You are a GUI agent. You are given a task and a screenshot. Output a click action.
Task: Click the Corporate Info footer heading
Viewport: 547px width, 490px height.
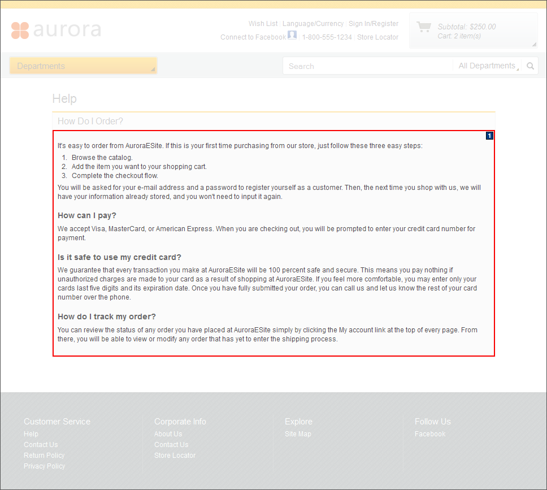pyautogui.click(x=180, y=422)
